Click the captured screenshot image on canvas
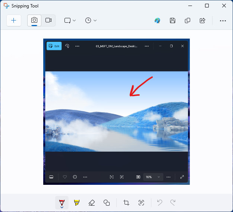Image resolution: width=233 pixels, height=212 pixels. (116, 112)
